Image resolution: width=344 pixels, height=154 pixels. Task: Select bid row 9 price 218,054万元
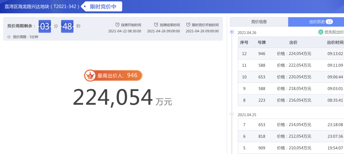tap(294, 88)
